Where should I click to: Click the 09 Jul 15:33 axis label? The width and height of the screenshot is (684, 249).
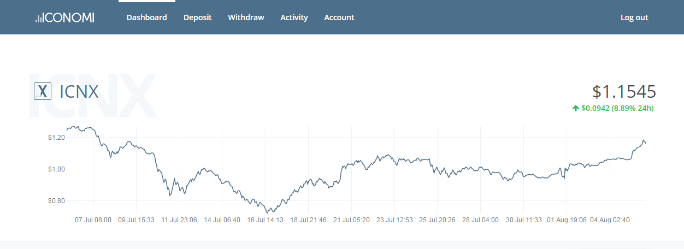(x=136, y=220)
